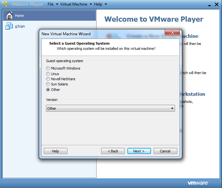Image resolution: width=222 pixels, height=188 pixels.
Task: Open the File menu
Action: [x=53, y=4]
